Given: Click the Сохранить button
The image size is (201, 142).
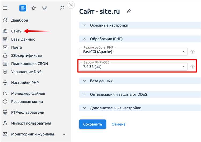Looking at the screenshot, I should click(92, 124).
